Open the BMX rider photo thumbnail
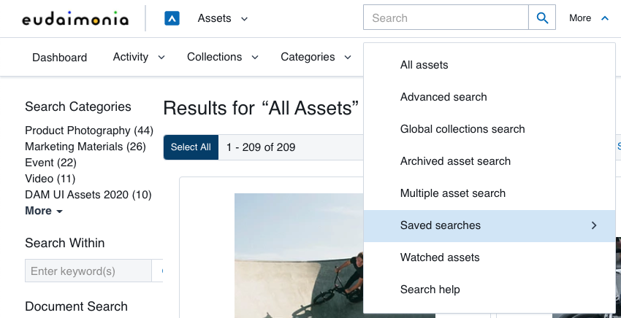The width and height of the screenshot is (621, 318). (299, 255)
